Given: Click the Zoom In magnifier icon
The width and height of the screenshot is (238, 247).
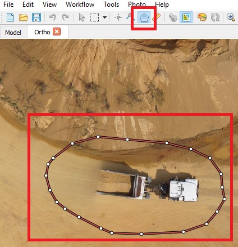Looking at the screenshot, I should click(231, 17).
